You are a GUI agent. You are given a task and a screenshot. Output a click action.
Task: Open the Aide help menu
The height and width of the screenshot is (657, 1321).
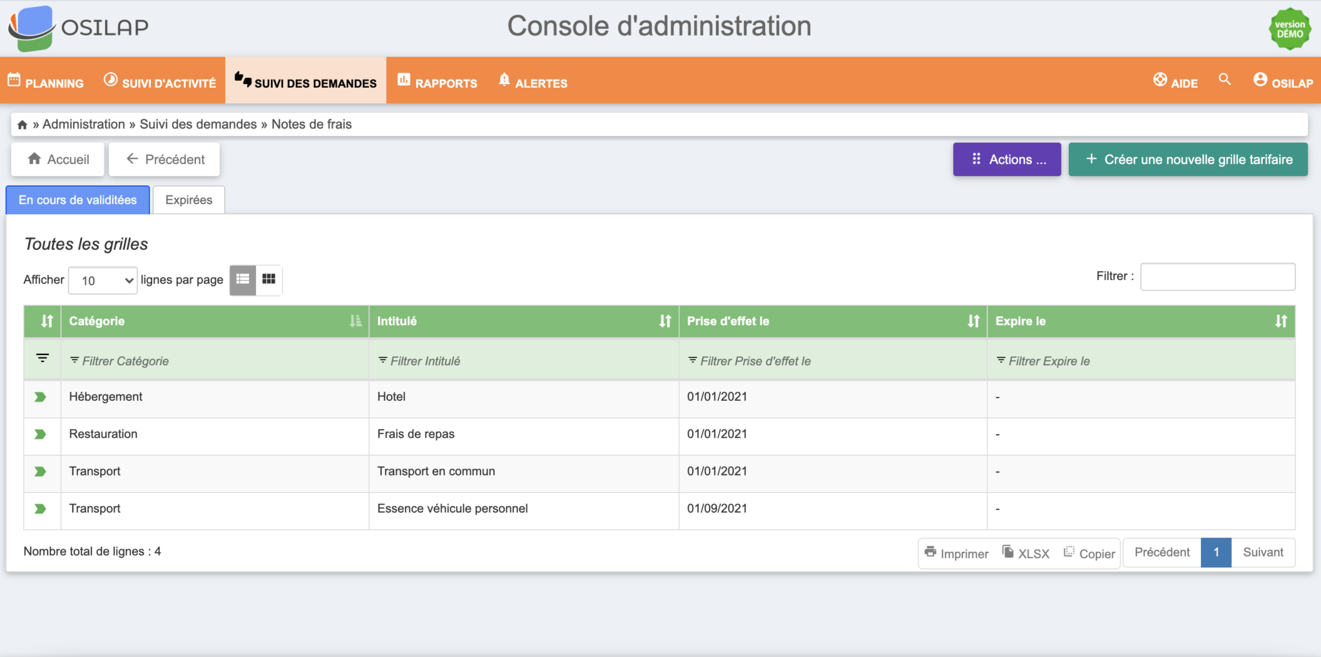pos(1175,81)
